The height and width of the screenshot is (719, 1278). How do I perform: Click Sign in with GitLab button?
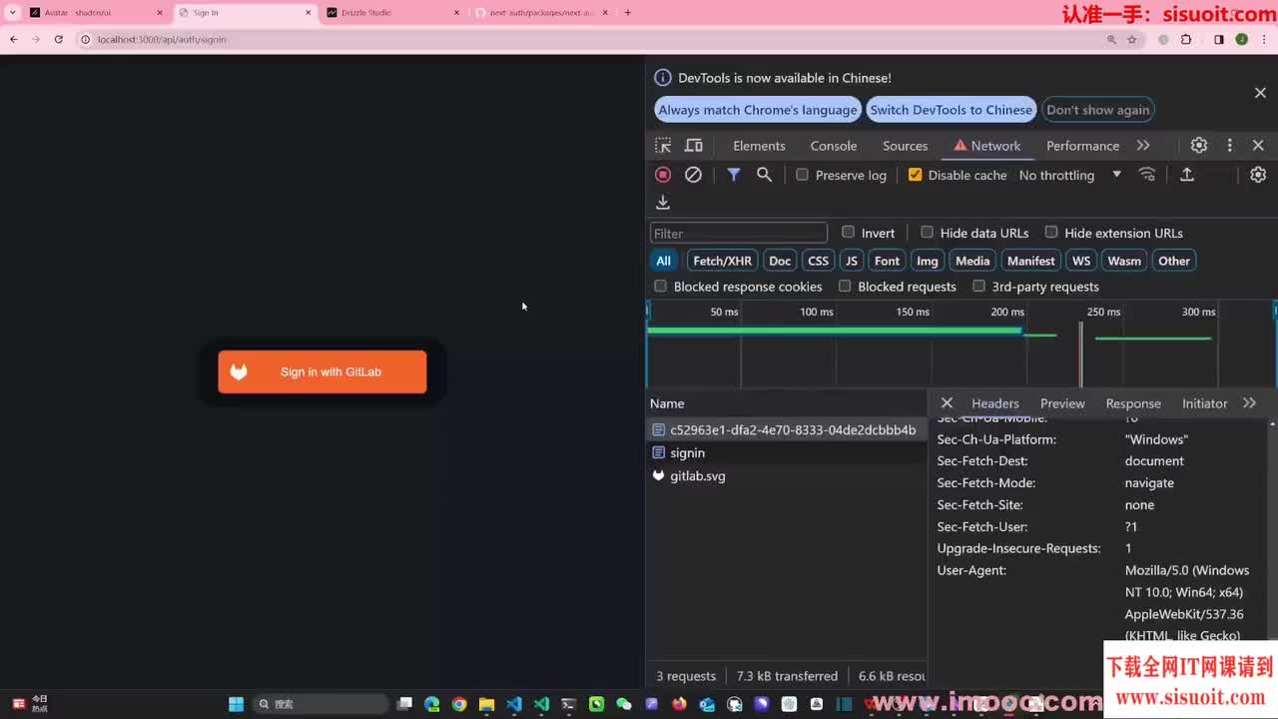pyautogui.click(x=322, y=371)
